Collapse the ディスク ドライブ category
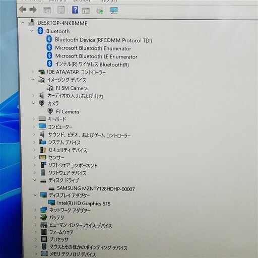Image resolution: width=258 pixels, height=258 pixels. click(x=35, y=180)
